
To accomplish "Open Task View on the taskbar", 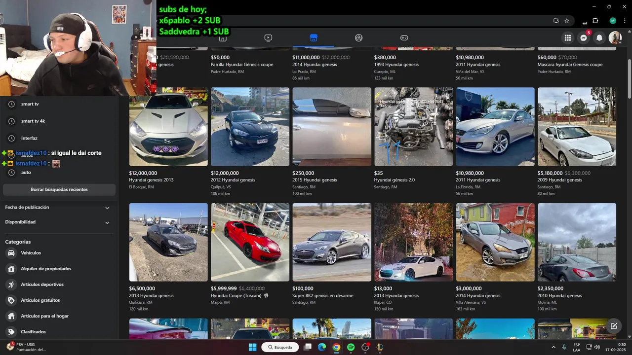I will click(308, 347).
